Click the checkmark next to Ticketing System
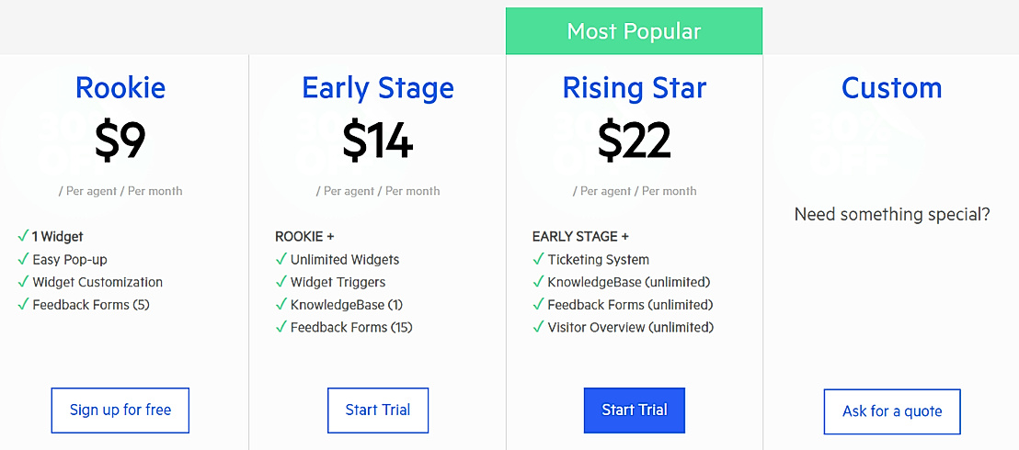Viewport: 1019px width, 450px height. 538,259
